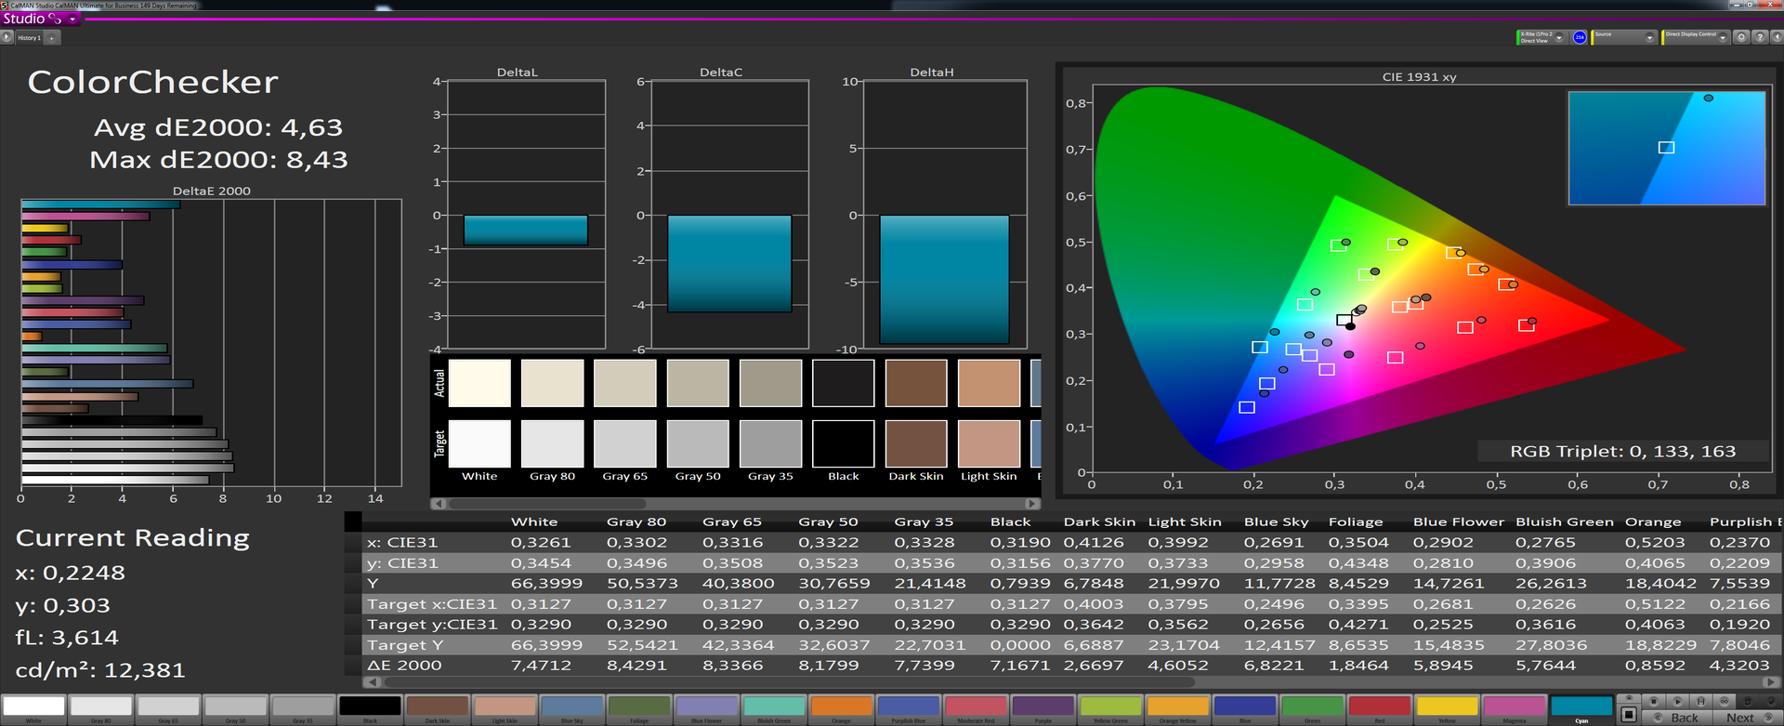Click the question mark help icon
Image resolution: width=1784 pixels, height=726 pixels.
coord(1759,37)
